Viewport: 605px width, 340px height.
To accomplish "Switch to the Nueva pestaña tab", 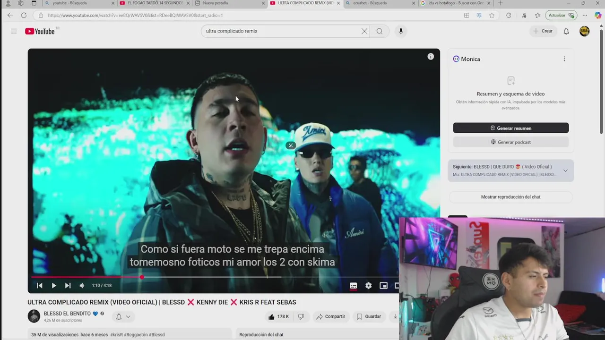I will [x=229, y=3].
